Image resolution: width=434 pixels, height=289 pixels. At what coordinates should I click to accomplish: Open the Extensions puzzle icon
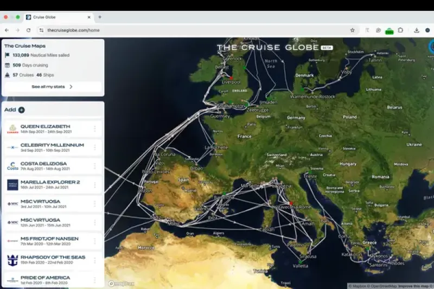tap(400, 30)
